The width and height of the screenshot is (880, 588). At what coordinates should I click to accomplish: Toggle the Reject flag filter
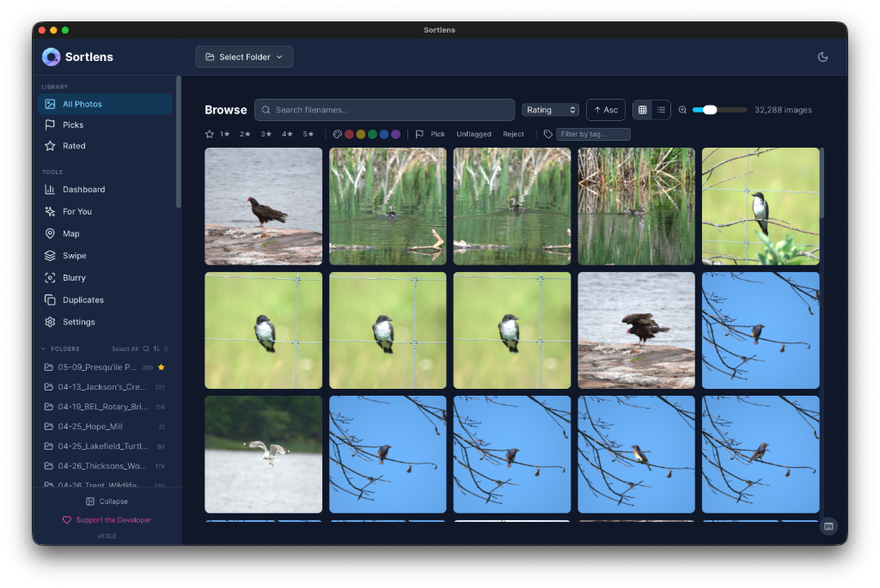coord(514,134)
